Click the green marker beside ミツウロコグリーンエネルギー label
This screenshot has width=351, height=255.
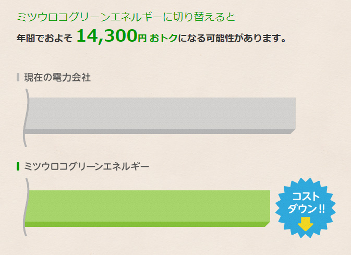18,166
